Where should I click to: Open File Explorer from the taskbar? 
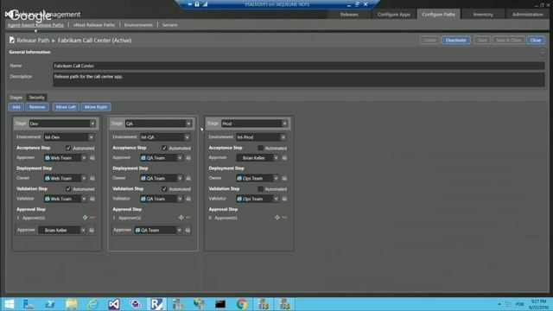tap(71, 304)
